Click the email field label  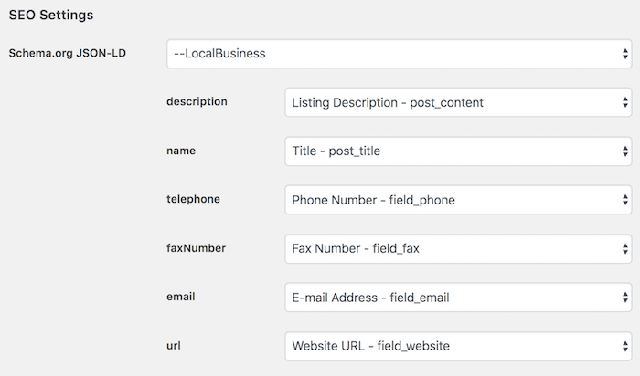[x=180, y=297]
